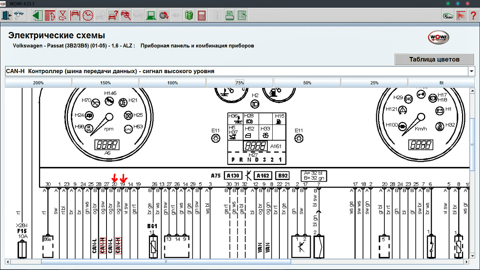Go back with the green left arrow
This screenshot has height=270, width=480.
[37, 15]
